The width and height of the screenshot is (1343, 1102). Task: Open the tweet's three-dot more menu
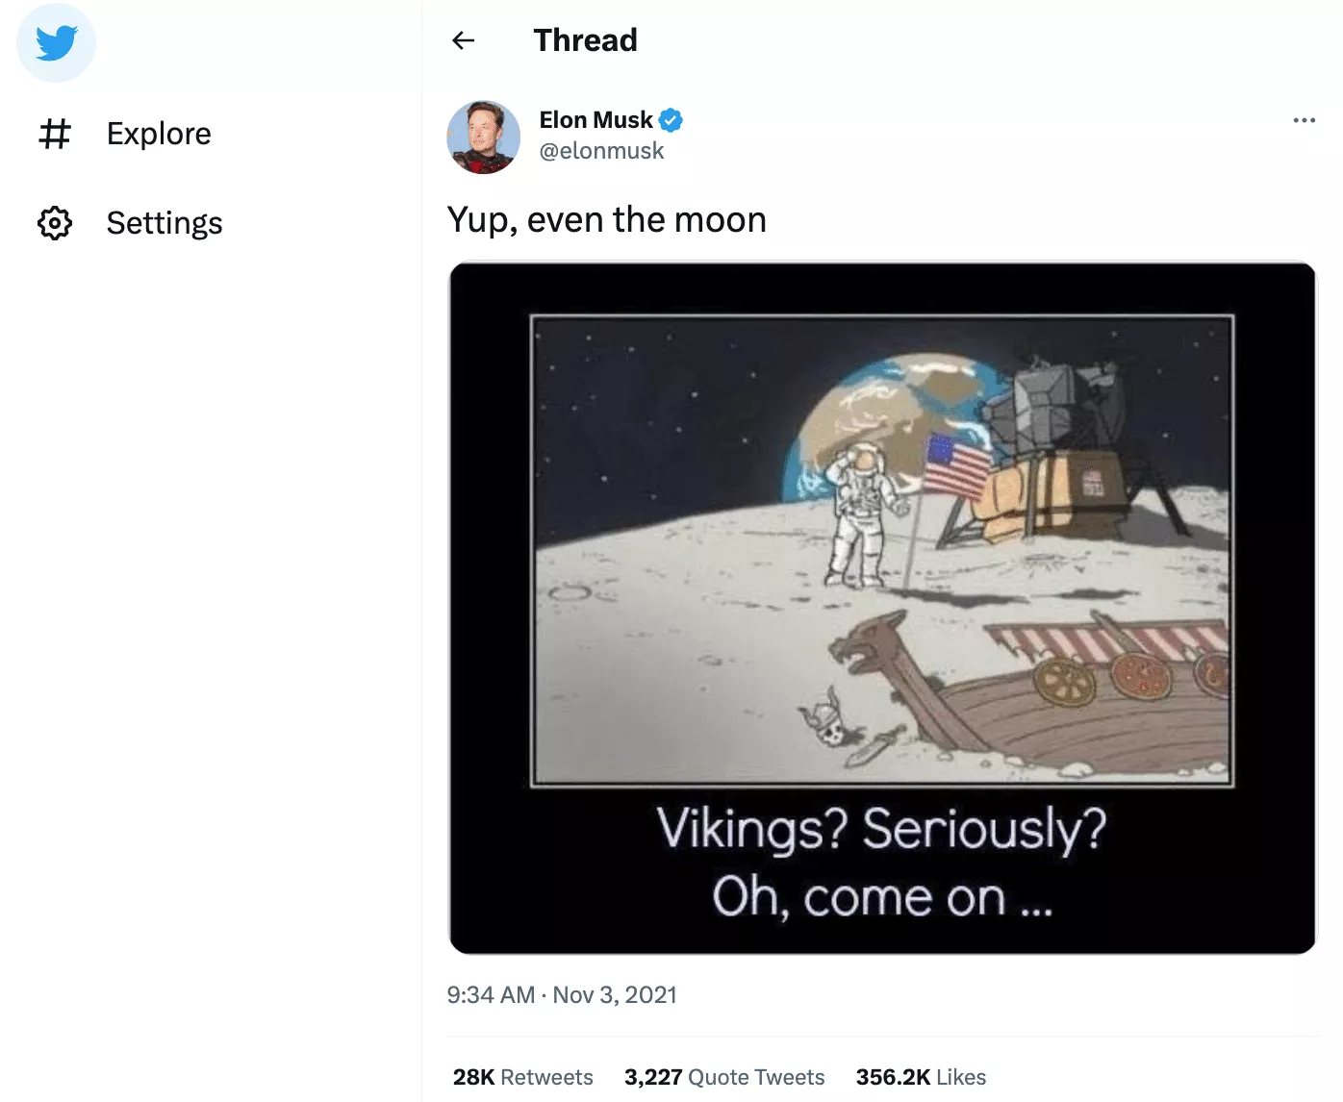coord(1304,120)
